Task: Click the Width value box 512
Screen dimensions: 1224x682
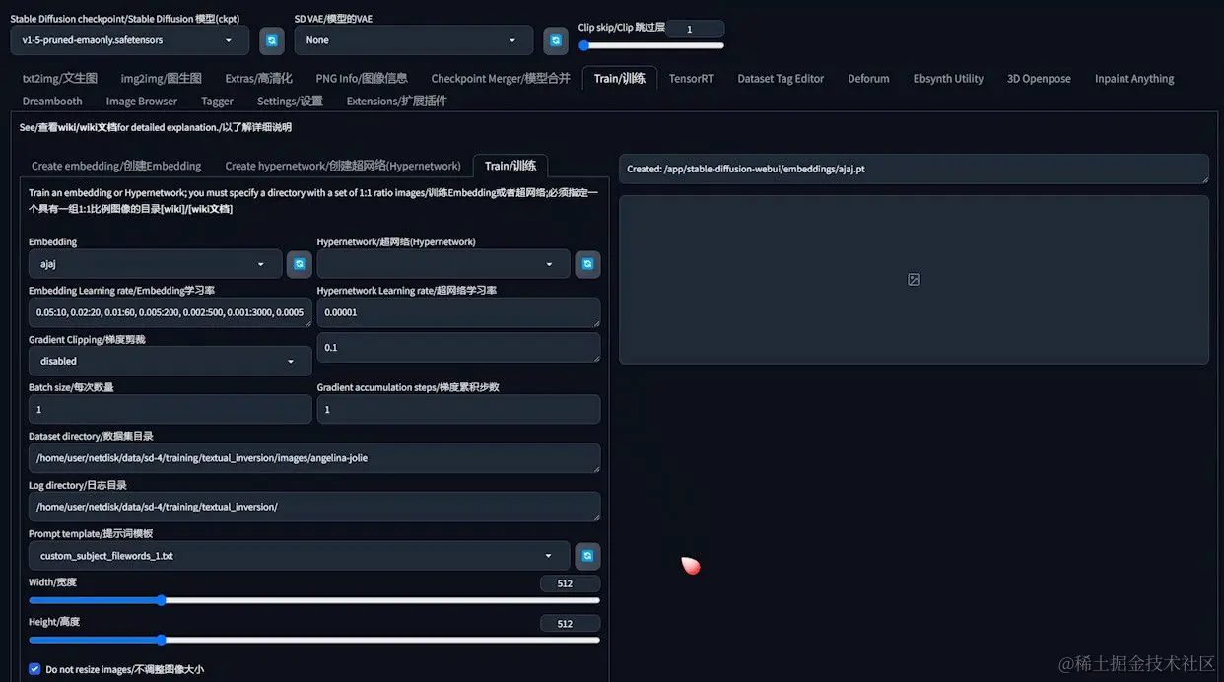Action: pyautogui.click(x=571, y=583)
